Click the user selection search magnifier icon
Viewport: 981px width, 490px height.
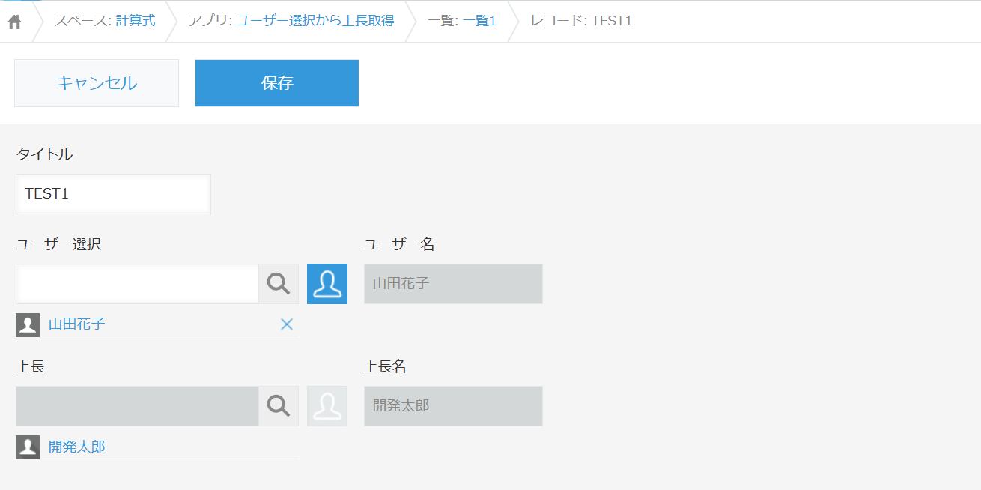[x=279, y=284]
